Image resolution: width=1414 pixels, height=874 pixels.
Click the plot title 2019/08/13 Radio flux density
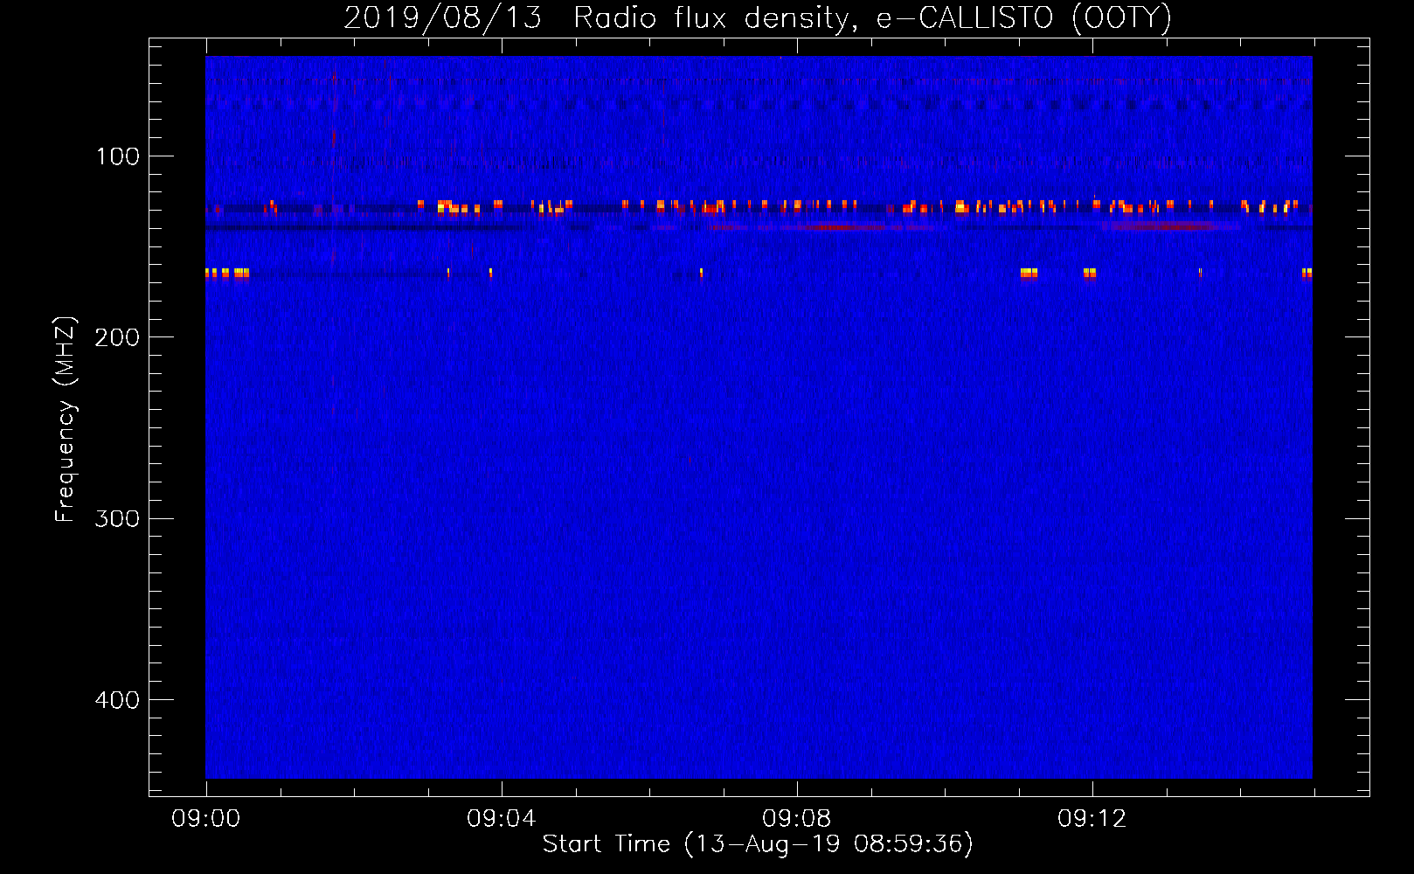(758, 18)
